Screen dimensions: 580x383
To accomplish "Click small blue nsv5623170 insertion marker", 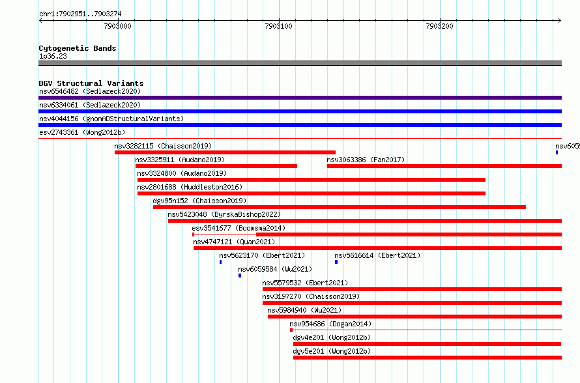I will (x=220, y=262).
